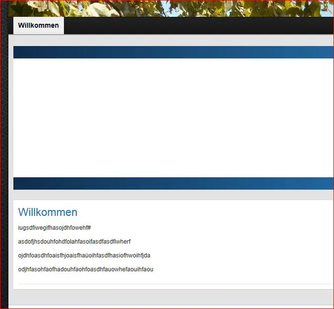
Task: Click the black navigation bar beside Willkommen tab
Action: [199, 25]
